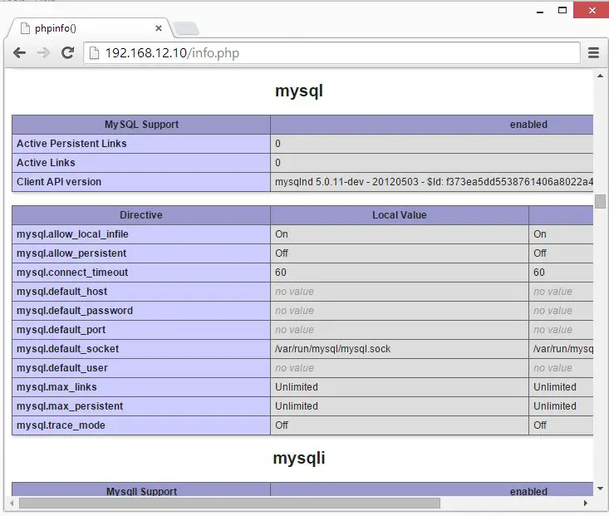Maximize the browser window

tap(562, 10)
